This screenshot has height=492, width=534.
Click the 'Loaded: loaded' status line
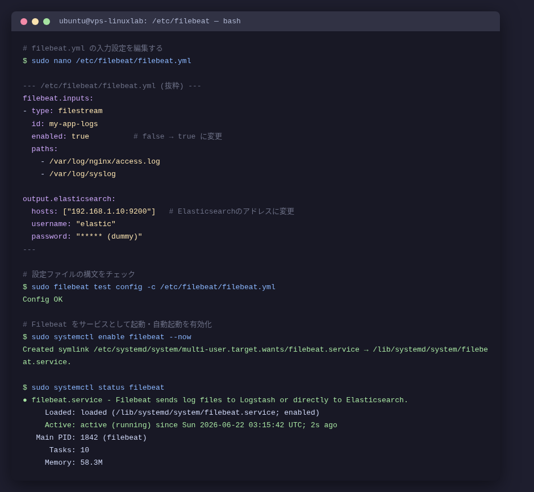point(182,412)
